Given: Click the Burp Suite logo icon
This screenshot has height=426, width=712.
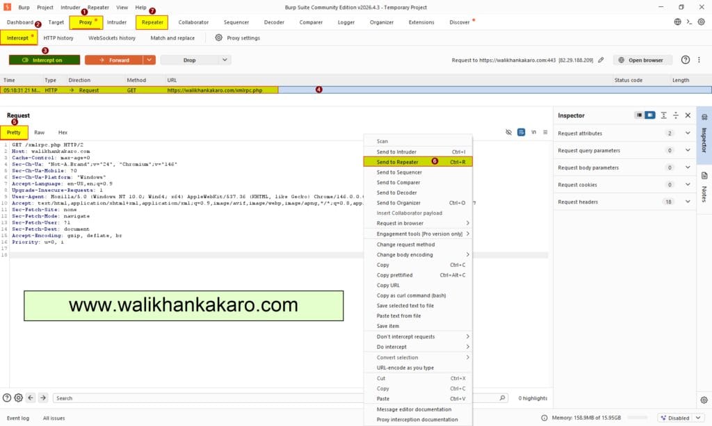Looking at the screenshot, I should pyautogui.click(x=7, y=7).
